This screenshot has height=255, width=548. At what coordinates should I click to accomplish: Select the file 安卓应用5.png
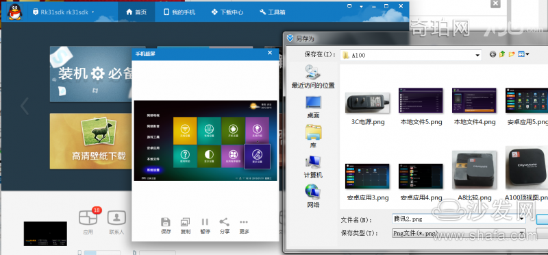point(527,107)
